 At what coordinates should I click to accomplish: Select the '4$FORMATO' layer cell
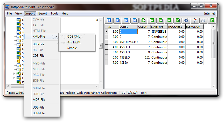(x=128, y=42)
